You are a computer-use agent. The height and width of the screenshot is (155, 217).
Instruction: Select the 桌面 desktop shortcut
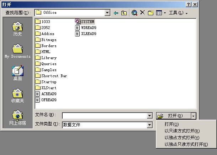(17, 73)
